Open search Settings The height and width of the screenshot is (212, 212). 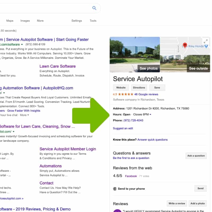click(77, 21)
